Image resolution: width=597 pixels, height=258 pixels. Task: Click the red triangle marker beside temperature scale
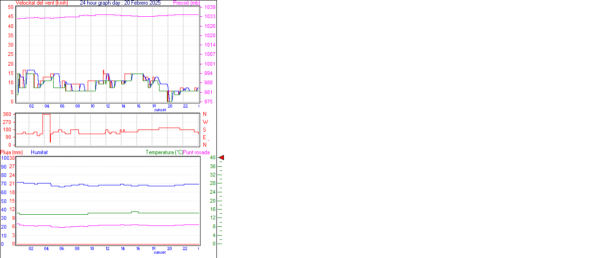click(222, 158)
